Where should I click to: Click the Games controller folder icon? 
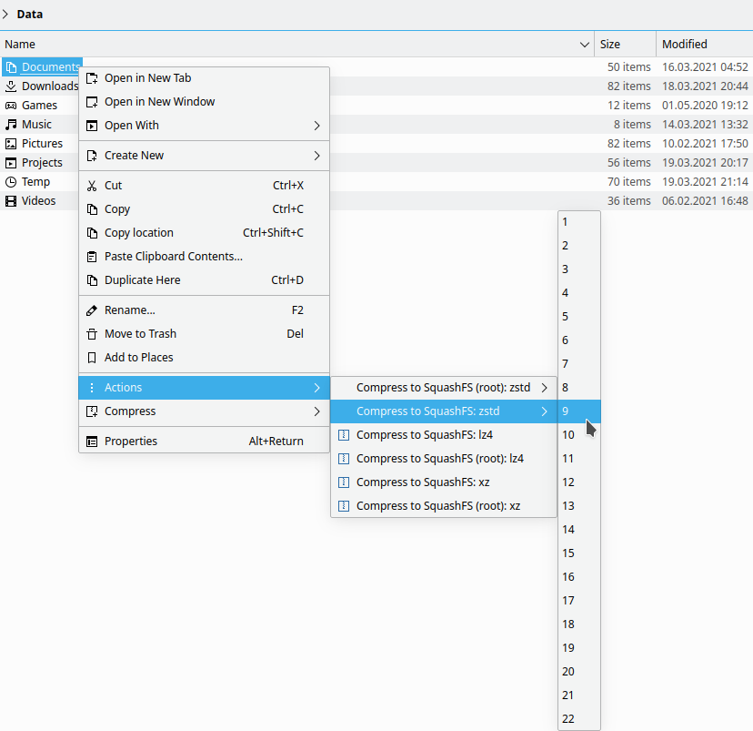(x=11, y=106)
